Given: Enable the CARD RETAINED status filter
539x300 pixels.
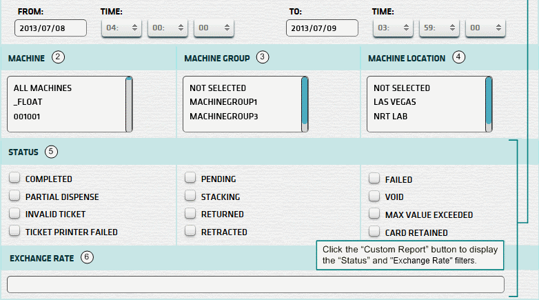Looking at the screenshot, I should point(374,231).
